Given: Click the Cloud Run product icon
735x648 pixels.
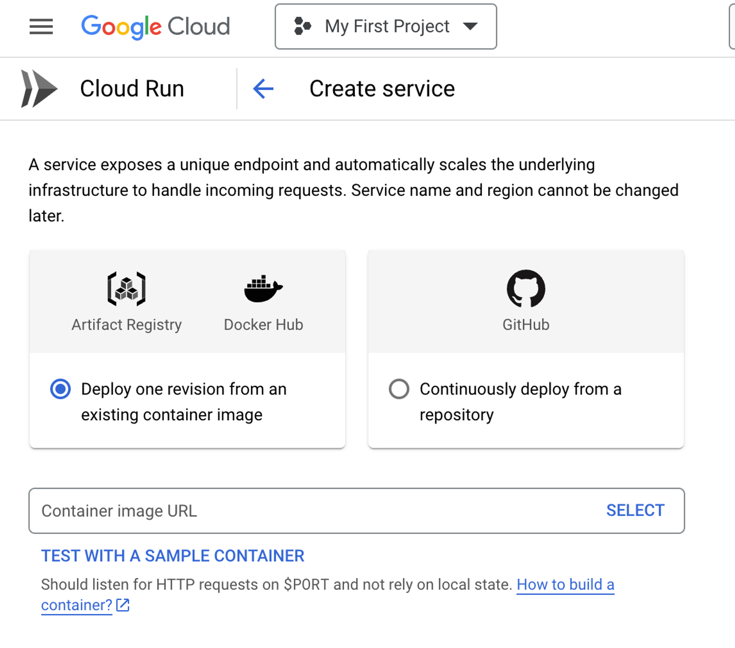Looking at the screenshot, I should 39,89.
